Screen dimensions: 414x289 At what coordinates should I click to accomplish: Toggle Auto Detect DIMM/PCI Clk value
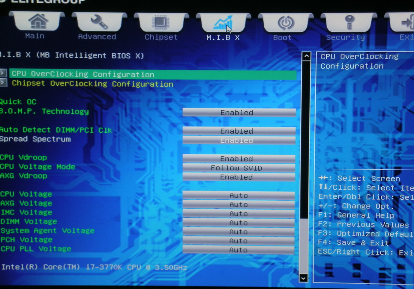(x=239, y=131)
